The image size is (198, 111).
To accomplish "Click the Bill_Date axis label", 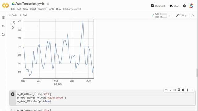I will (x=58, y=84).
